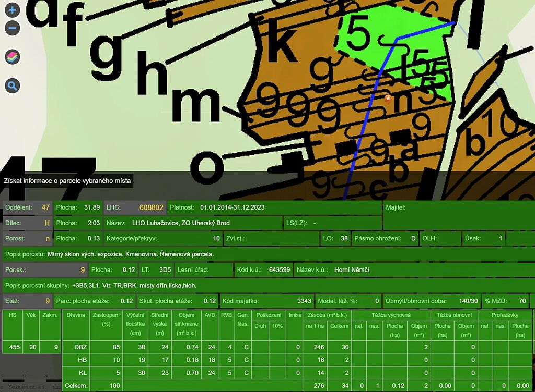Click the Porost value n
This screenshot has height=392, width=535.
click(x=47, y=239)
